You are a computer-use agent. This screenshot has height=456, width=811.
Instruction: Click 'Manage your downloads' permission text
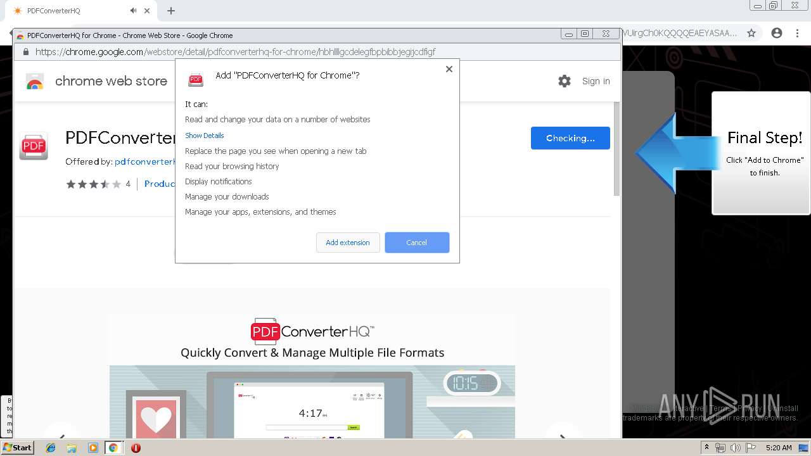227,197
